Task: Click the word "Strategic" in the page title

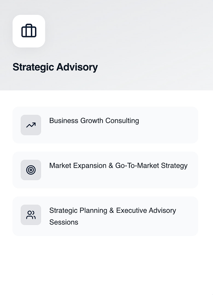Action: [33, 67]
